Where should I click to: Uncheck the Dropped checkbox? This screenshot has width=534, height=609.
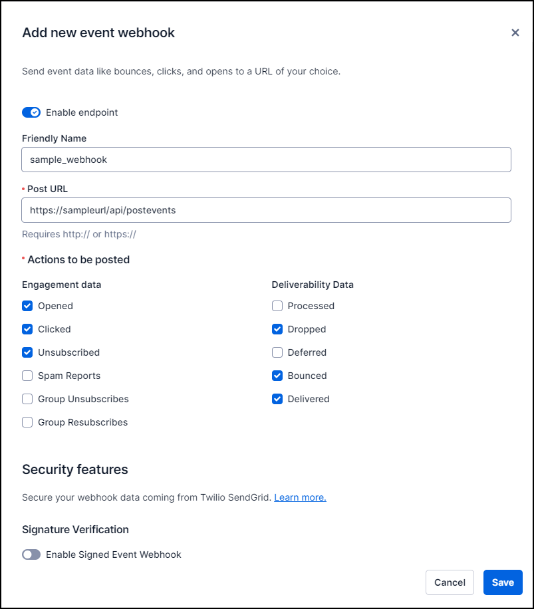pos(277,329)
